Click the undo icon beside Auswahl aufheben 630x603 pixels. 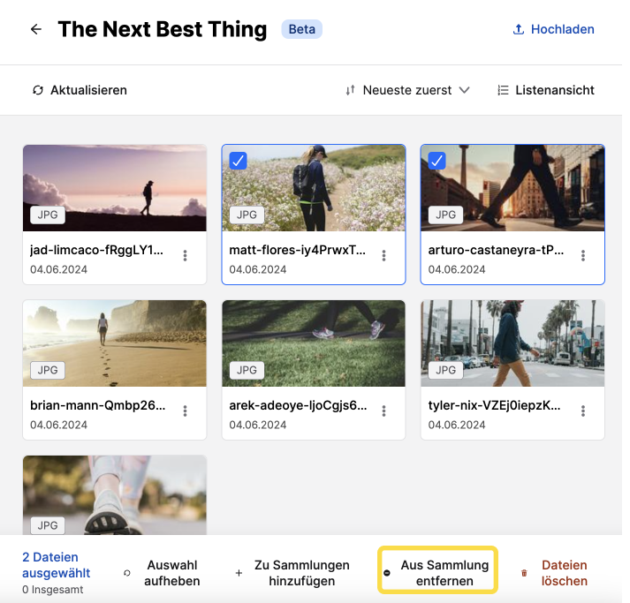click(127, 573)
